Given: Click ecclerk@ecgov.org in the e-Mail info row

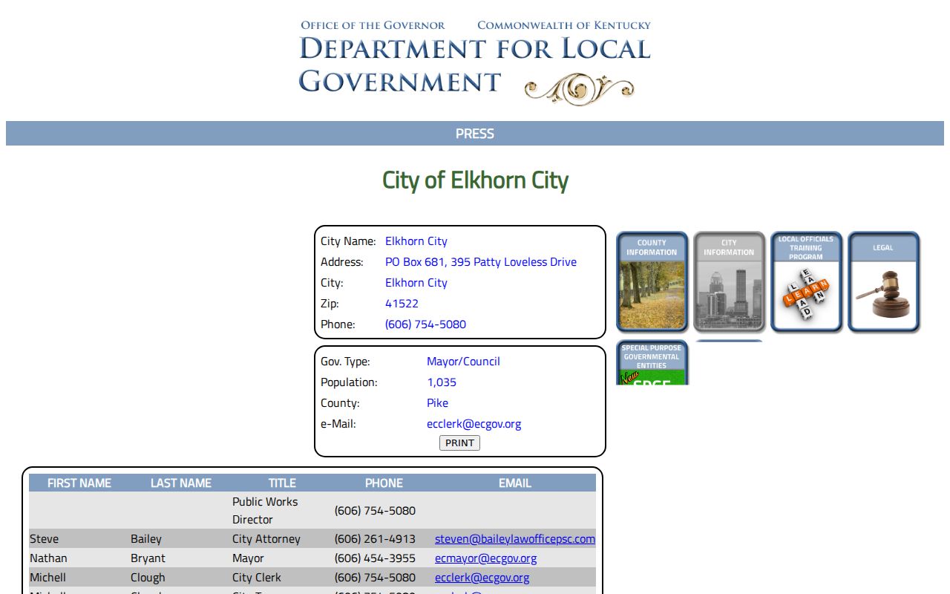Looking at the screenshot, I should tap(474, 424).
